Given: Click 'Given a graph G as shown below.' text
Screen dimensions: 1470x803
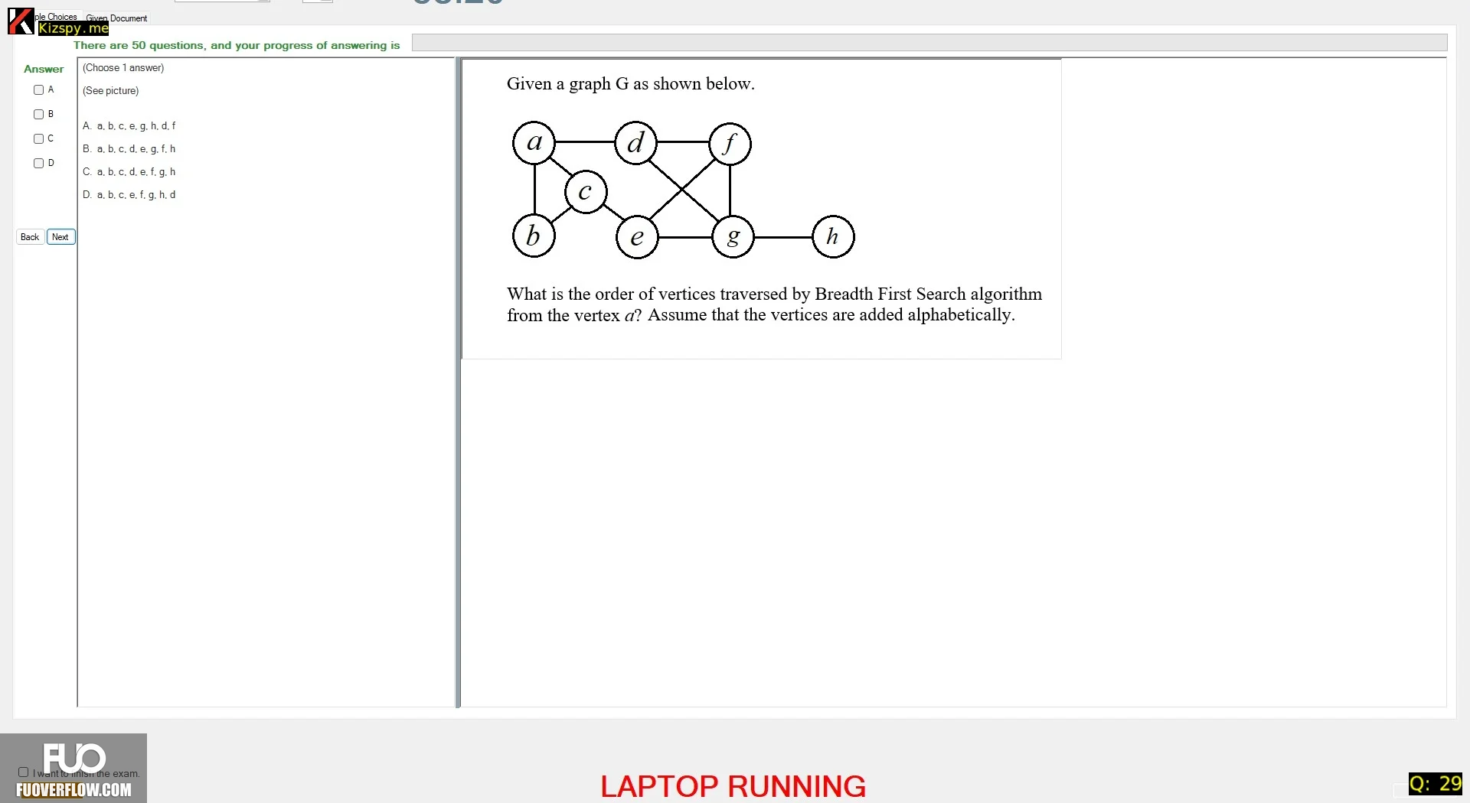Looking at the screenshot, I should (631, 84).
